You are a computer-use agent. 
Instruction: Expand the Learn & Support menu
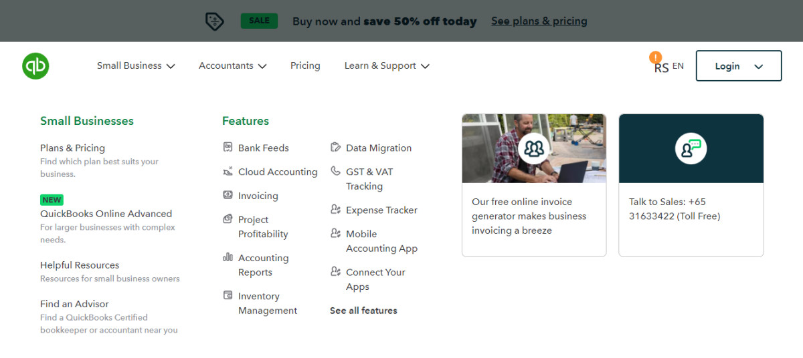point(387,65)
